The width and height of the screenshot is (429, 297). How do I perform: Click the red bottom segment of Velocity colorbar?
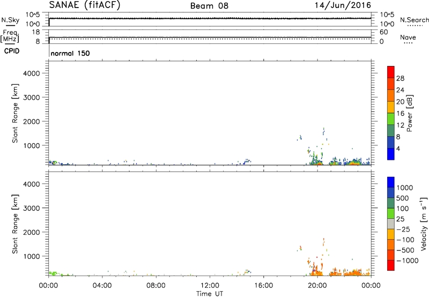point(391,265)
